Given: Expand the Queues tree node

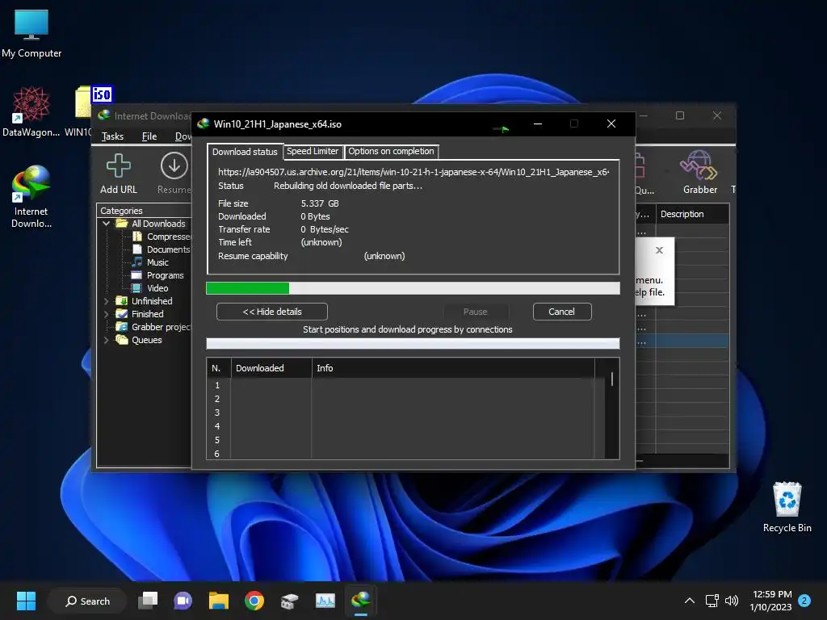Looking at the screenshot, I should click(107, 340).
